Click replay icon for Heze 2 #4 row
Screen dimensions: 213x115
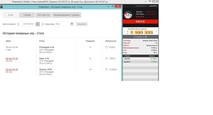tap(106, 58)
